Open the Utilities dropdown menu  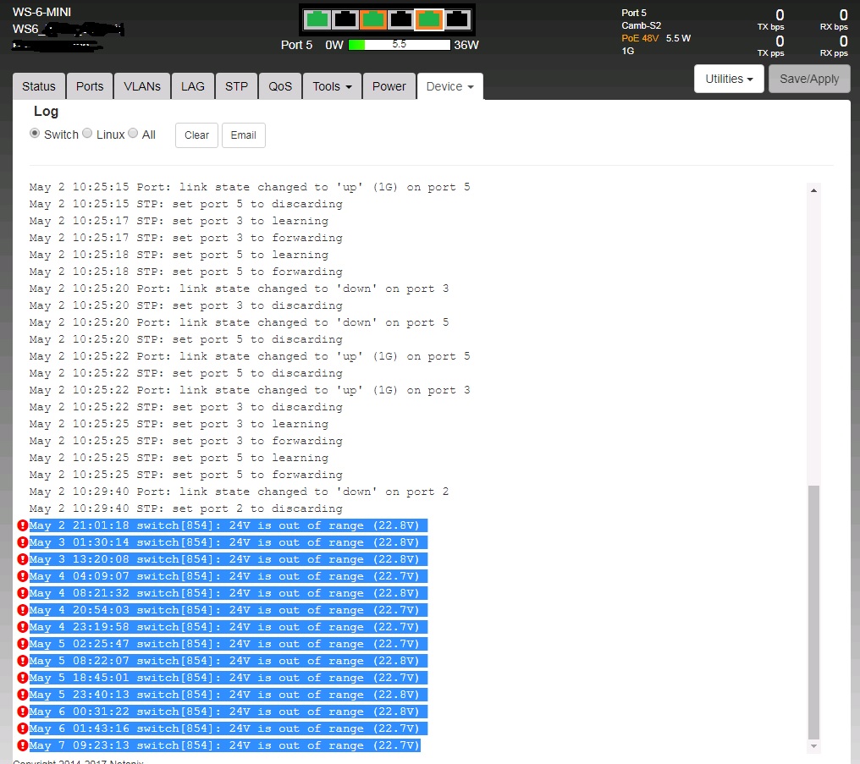(x=728, y=79)
